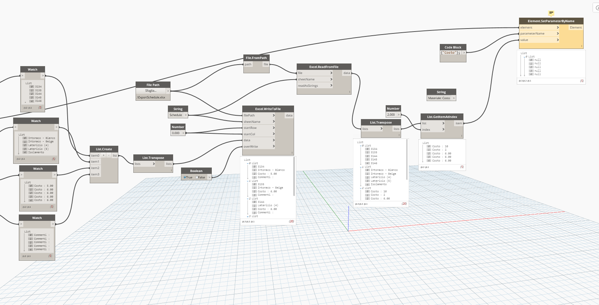Click the data output port on Excel.ReadFromFile

347,73
